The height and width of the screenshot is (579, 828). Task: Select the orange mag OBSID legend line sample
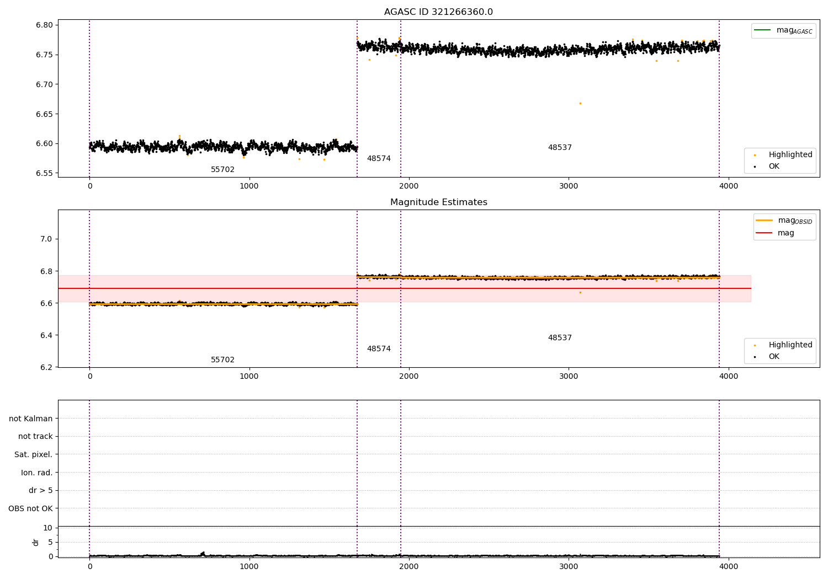coord(765,221)
